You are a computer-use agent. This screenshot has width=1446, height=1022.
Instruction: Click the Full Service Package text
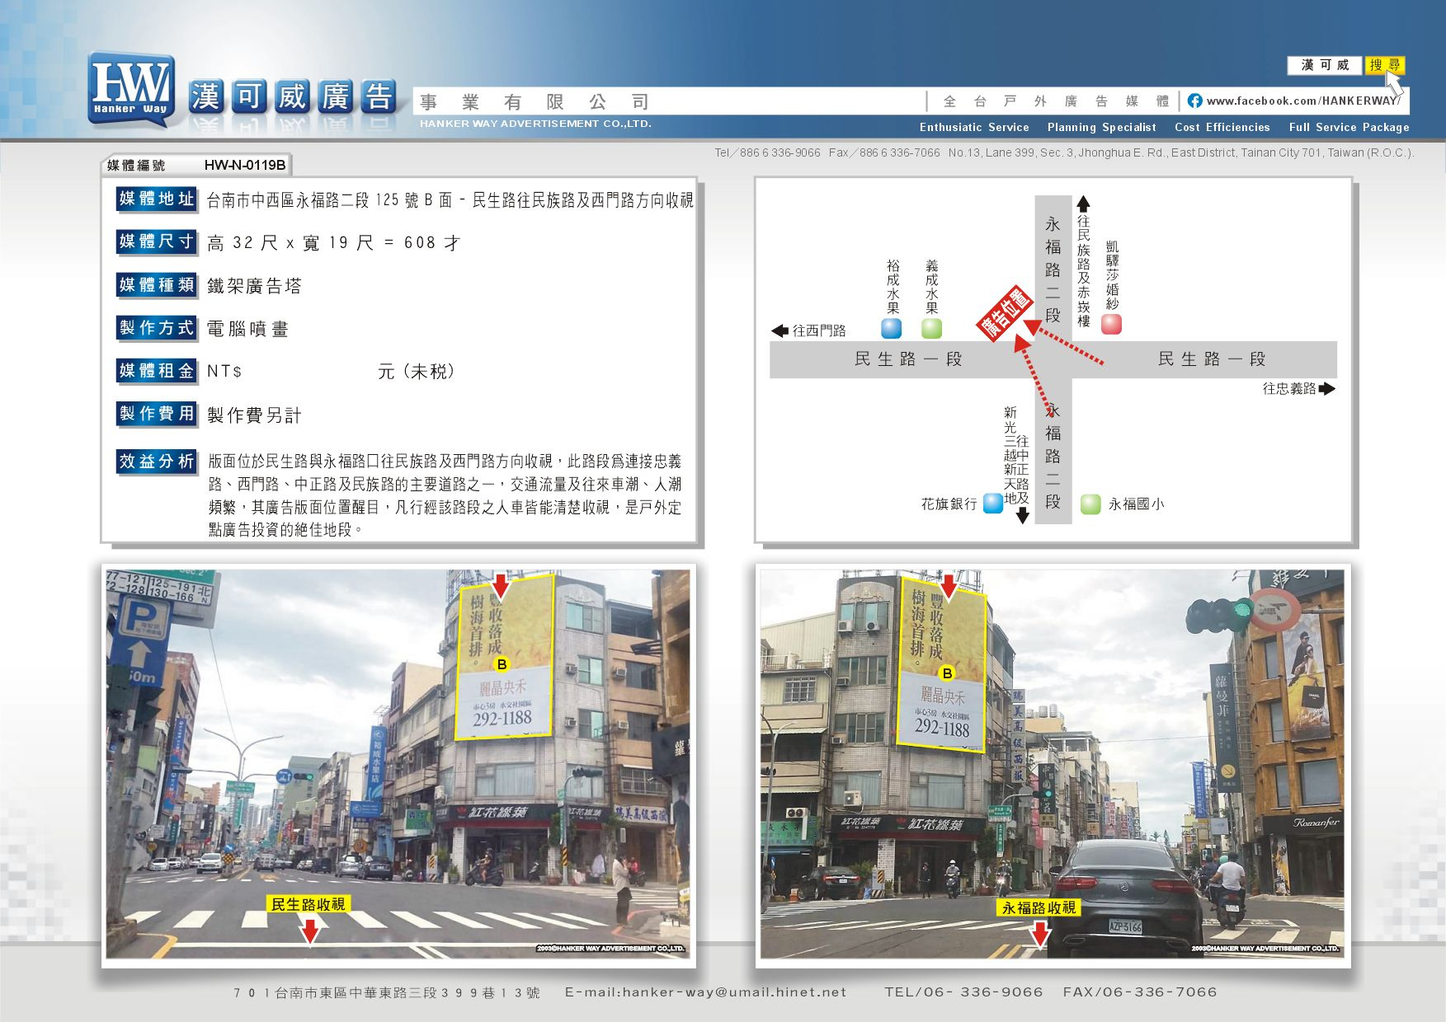[x=1349, y=127]
